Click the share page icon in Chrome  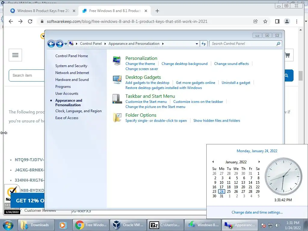tap(255, 21)
